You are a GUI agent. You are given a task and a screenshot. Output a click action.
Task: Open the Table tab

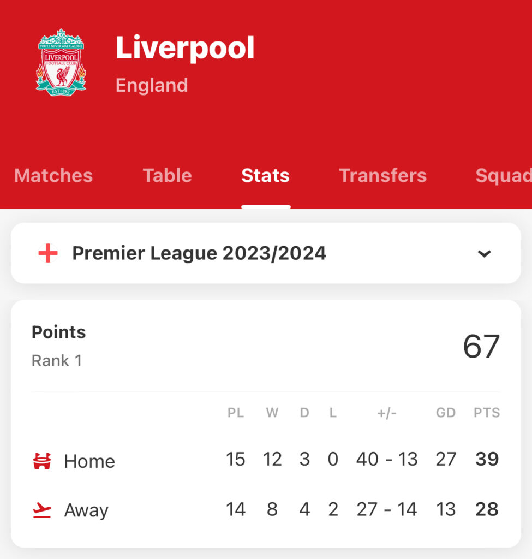pos(168,175)
